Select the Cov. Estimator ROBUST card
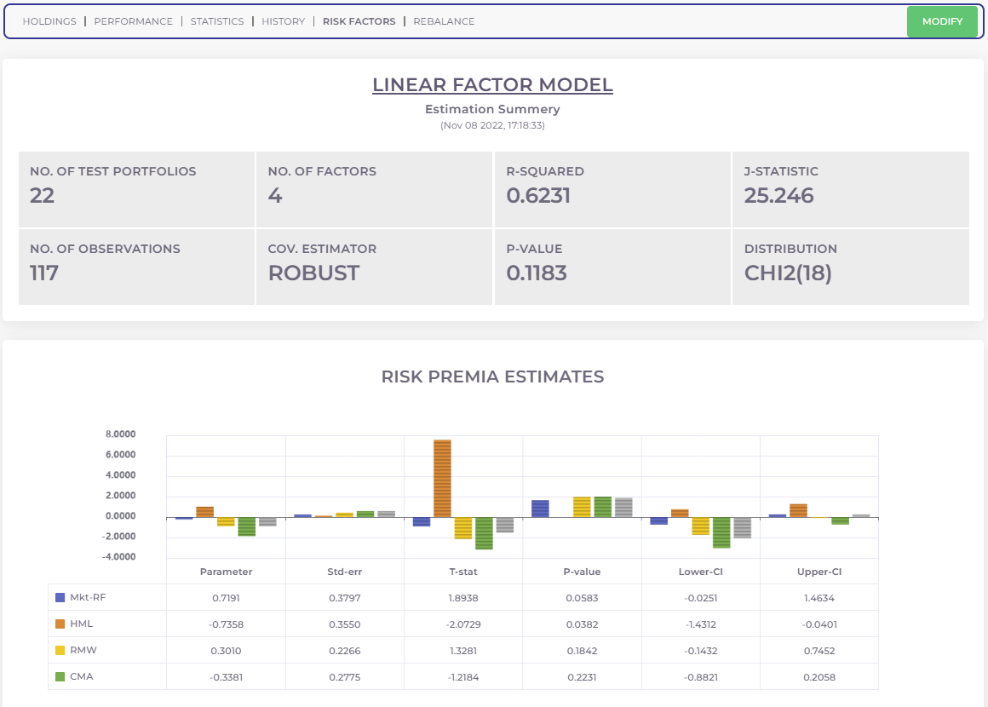The image size is (988, 707). (374, 267)
